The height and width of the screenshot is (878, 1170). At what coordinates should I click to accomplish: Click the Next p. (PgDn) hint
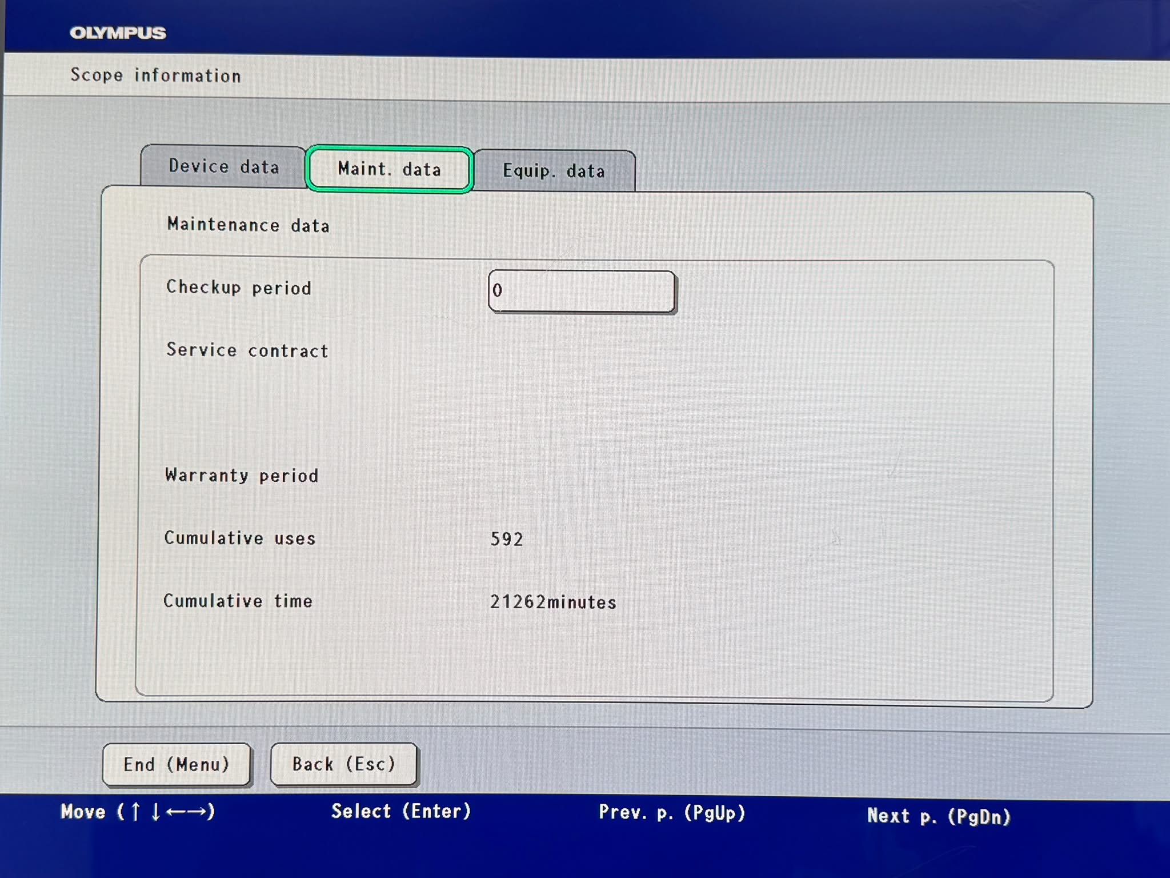[939, 816]
